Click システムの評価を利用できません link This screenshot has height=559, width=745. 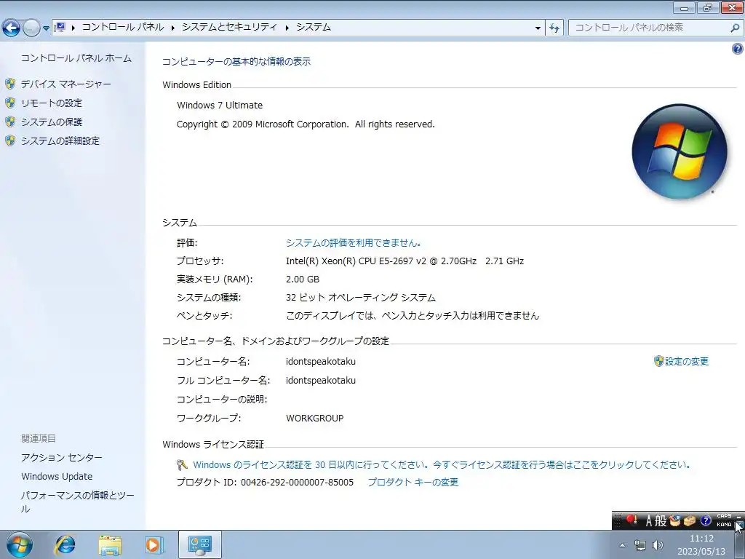tap(354, 243)
